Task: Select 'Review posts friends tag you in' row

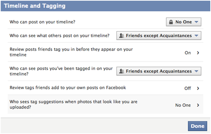Action: coord(105,52)
